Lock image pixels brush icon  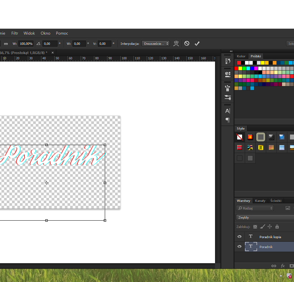pos(262,227)
